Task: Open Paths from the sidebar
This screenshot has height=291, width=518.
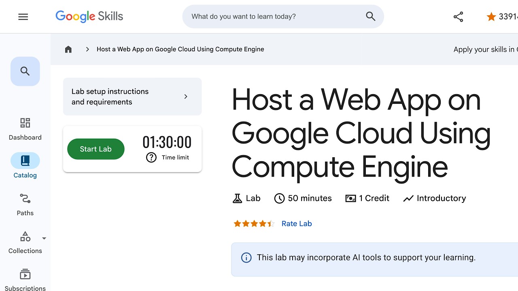Action: pos(25,205)
